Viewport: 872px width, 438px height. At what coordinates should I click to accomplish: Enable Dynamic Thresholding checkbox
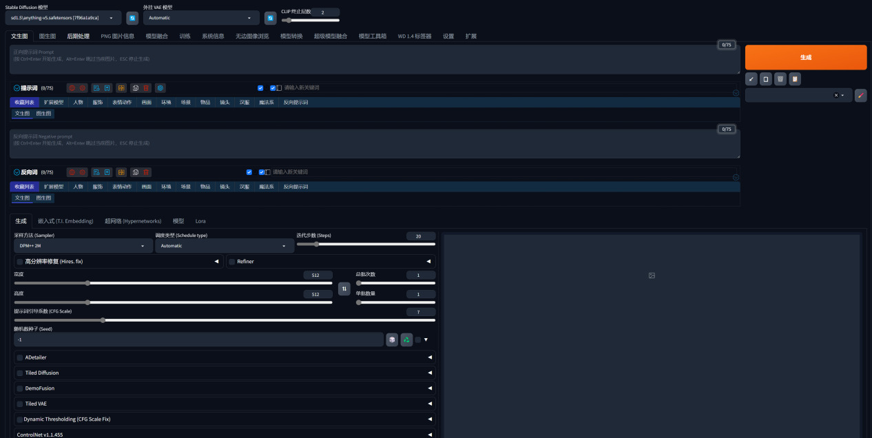[x=20, y=419]
